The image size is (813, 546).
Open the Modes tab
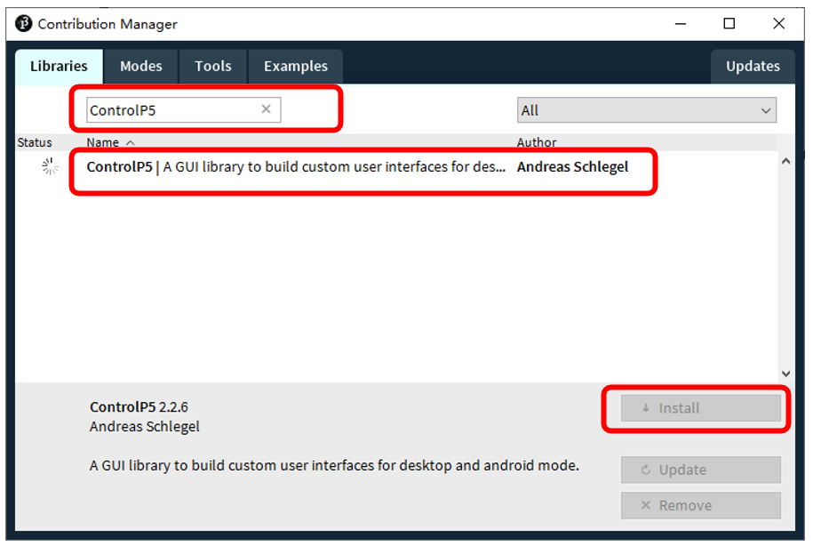coord(141,67)
